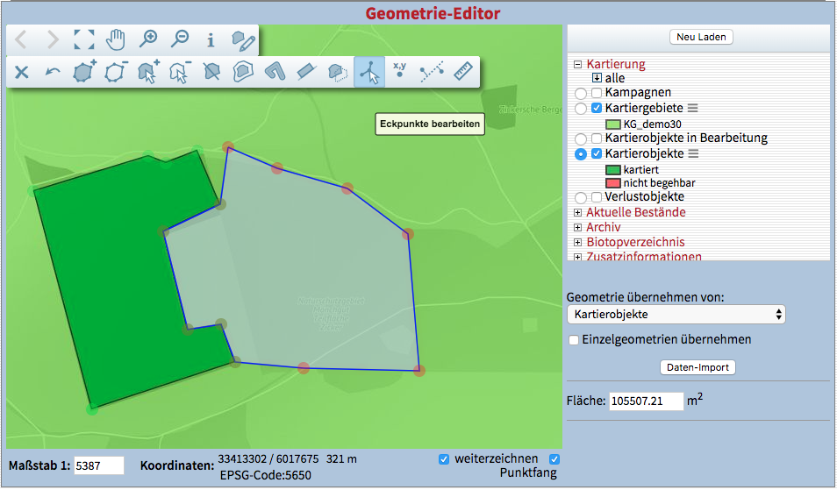The height and width of the screenshot is (490, 837).
Task: Choose the x,y coordinate entry tool
Action: tap(400, 72)
